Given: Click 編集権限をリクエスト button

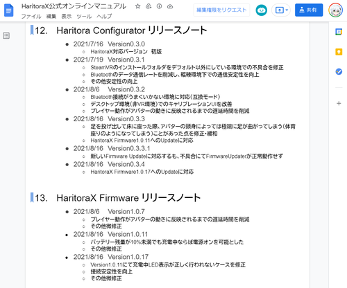Looking at the screenshot, I should click(221, 10).
